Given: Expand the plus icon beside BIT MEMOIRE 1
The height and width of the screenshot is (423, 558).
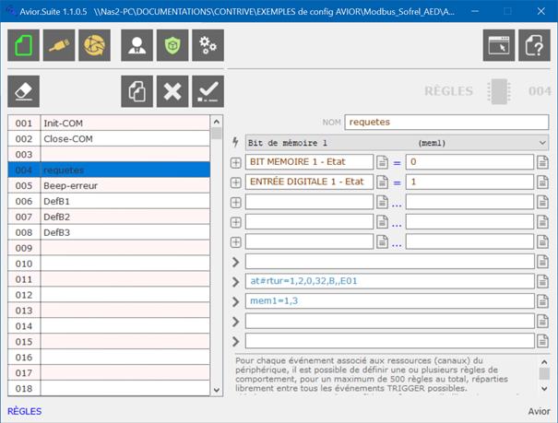Looking at the screenshot, I should click(236, 162).
